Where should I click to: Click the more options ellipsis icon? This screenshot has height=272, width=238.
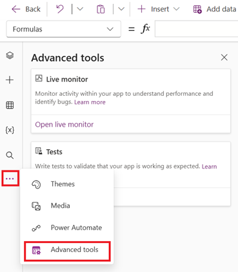point(10,178)
